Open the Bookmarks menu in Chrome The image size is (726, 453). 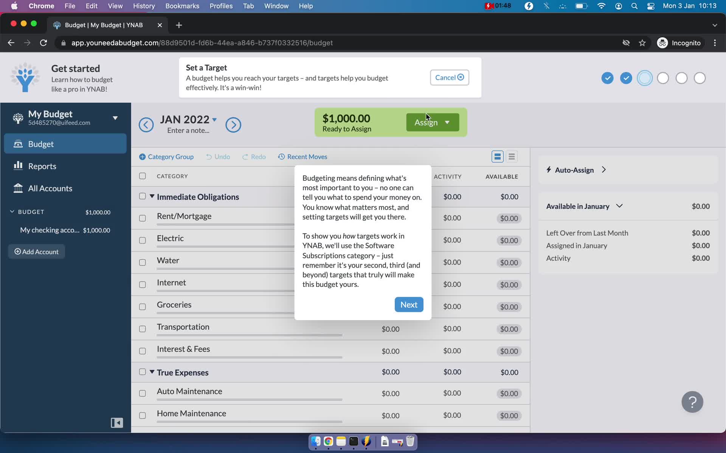click(182, 6)
